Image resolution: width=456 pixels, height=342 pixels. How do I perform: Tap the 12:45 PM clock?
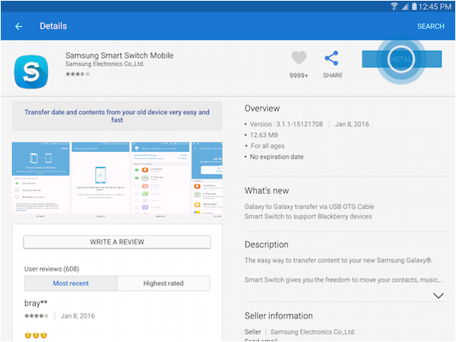(435, 6)
